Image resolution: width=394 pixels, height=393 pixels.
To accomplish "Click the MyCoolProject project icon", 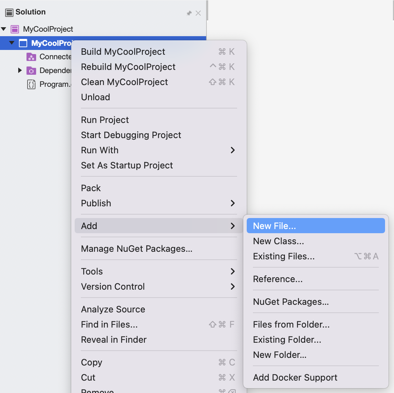I will click(x=23, y=43).
